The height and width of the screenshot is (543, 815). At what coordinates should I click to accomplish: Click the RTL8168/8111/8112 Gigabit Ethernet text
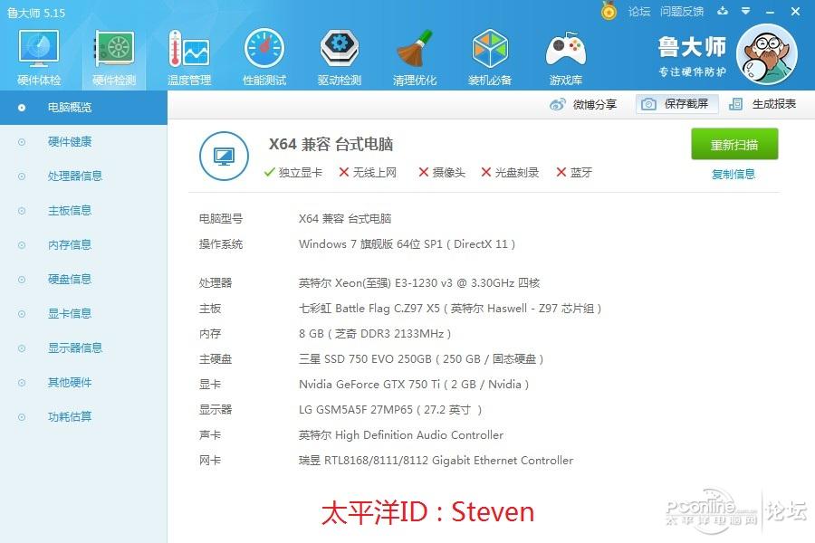point(436,461)
